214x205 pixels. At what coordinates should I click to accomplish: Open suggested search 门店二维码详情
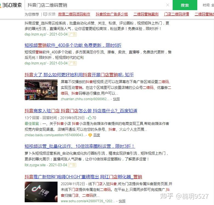tap(176, 14)
